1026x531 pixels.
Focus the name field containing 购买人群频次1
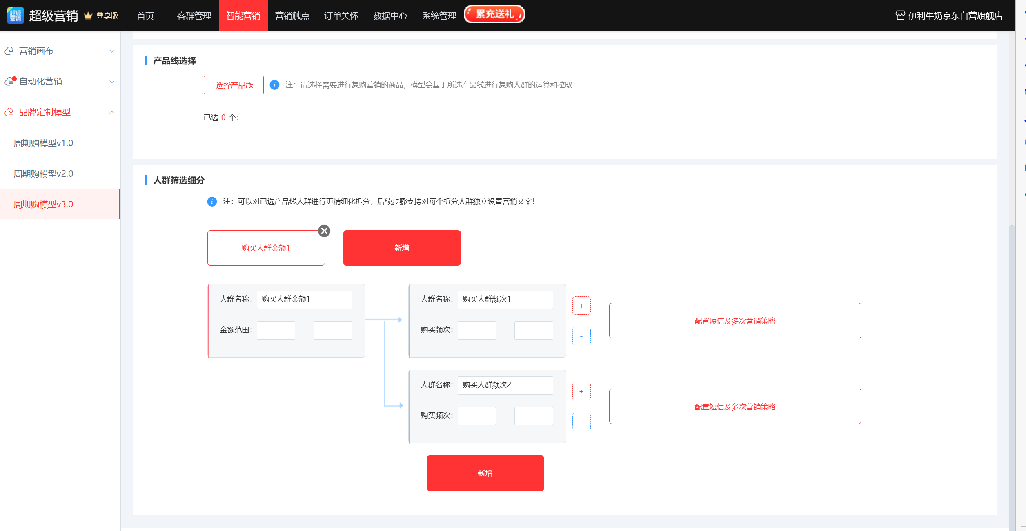click(505, 300)
